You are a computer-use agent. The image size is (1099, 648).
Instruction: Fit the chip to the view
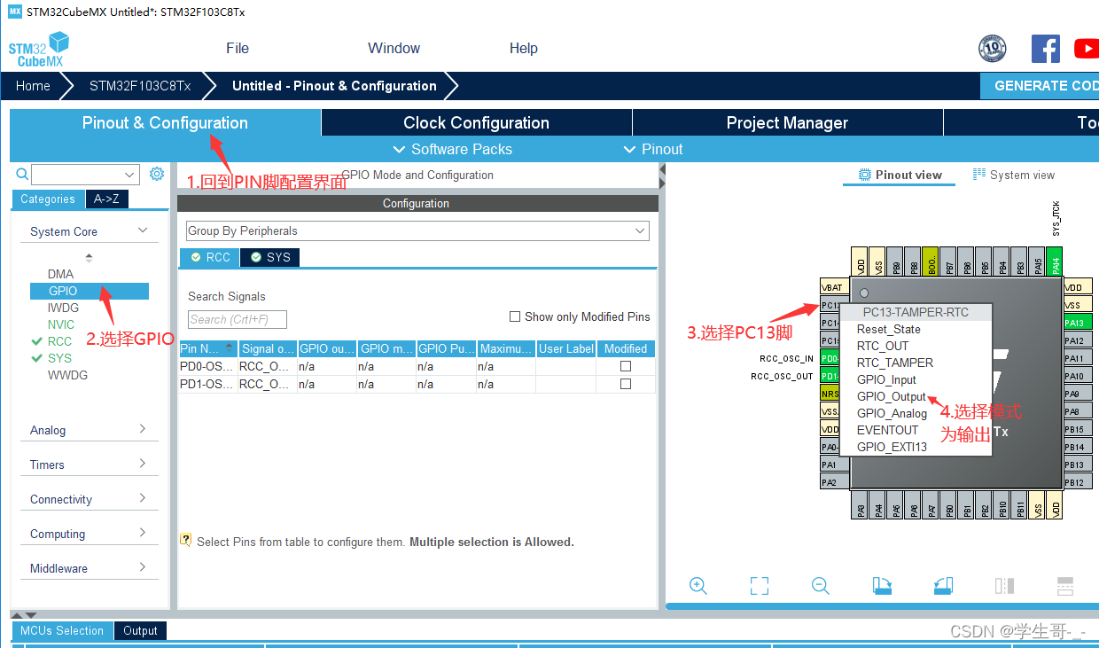759,585
